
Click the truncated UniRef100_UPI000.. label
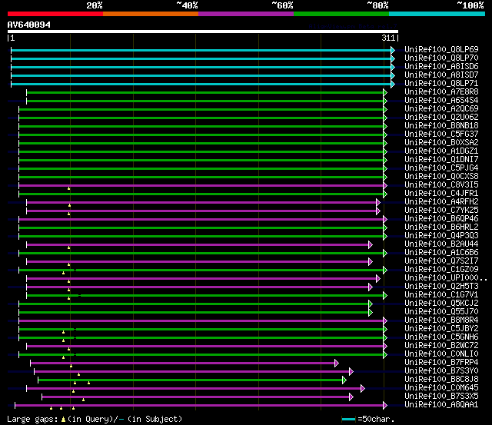(446, 278)
